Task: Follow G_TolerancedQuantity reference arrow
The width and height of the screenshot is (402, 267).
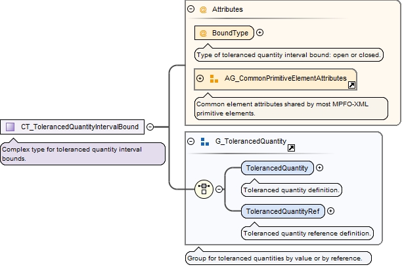Action: (x=291, y=148)
